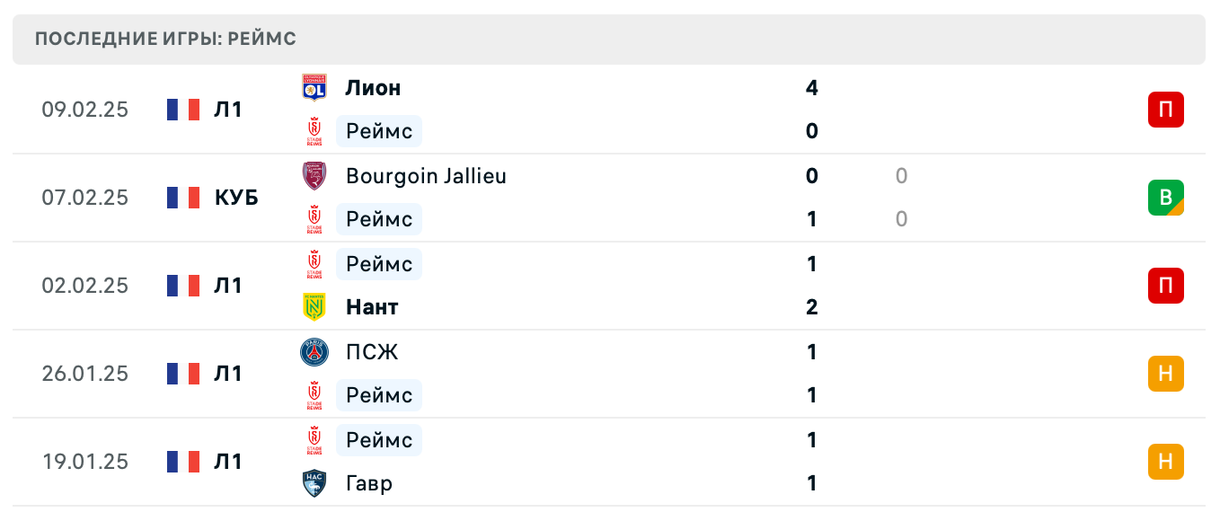Click red loss badge for 09.02.25 match
Viewport: 1220px width, 521px height.
pyautogui.click(x=1165, y=110)
